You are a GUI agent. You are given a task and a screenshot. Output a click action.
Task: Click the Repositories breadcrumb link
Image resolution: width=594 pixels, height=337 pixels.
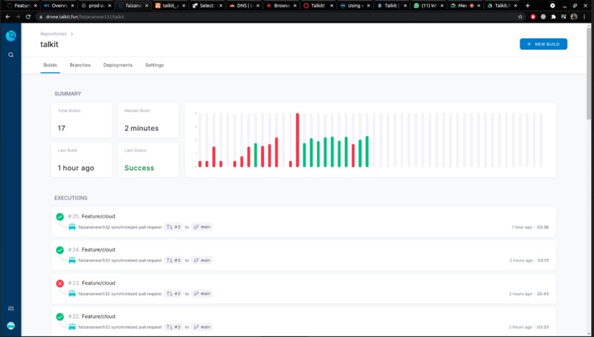pyautogui.click(x=53, y=34)
